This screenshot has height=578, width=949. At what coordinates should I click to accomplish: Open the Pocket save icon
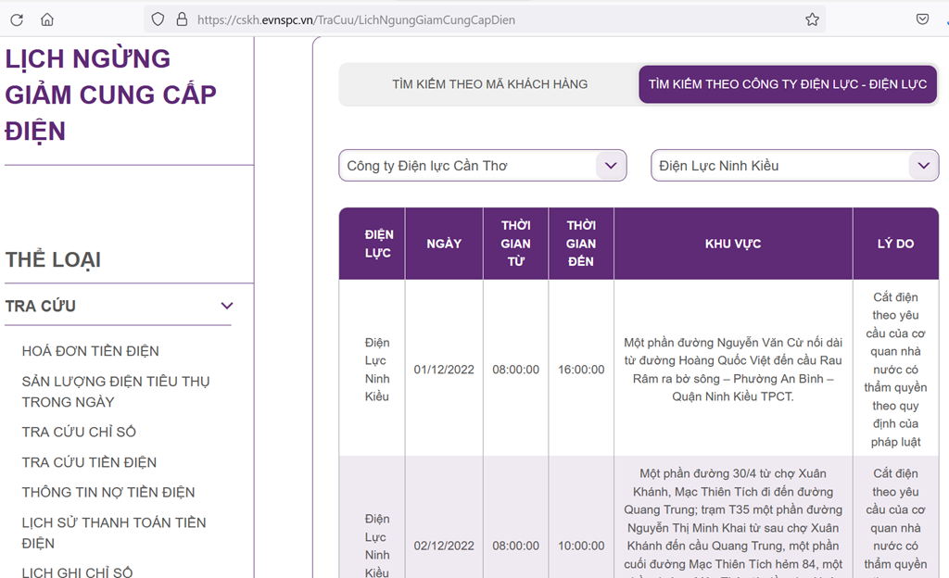(x=922, y=19)
